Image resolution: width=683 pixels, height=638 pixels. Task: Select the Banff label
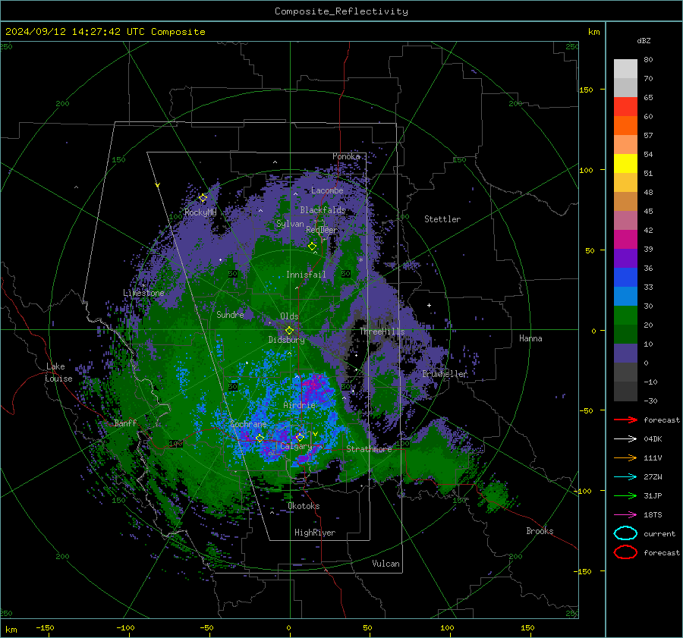(x=125, y=423)
